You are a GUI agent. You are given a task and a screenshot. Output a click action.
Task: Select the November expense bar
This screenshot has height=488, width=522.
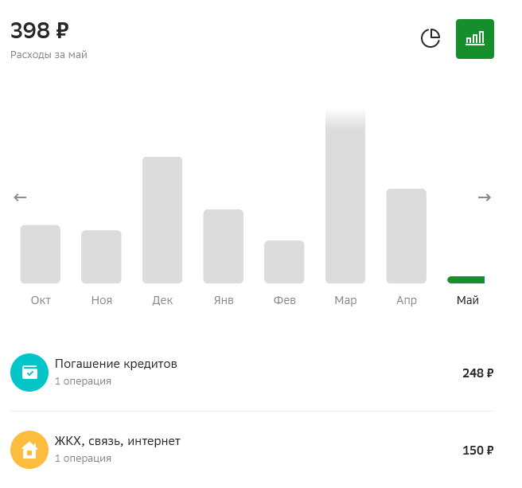coord(101,256)
